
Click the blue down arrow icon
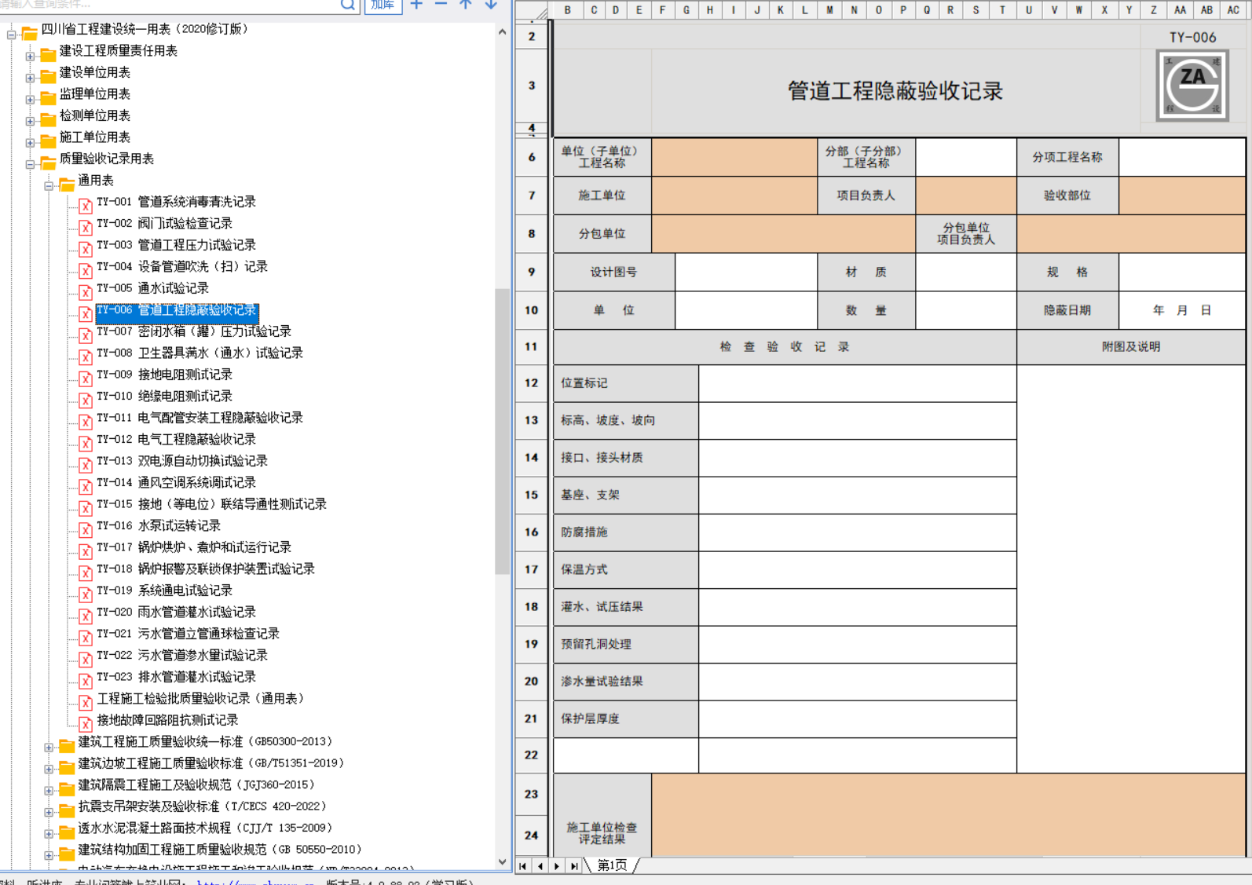coord(491,5)
